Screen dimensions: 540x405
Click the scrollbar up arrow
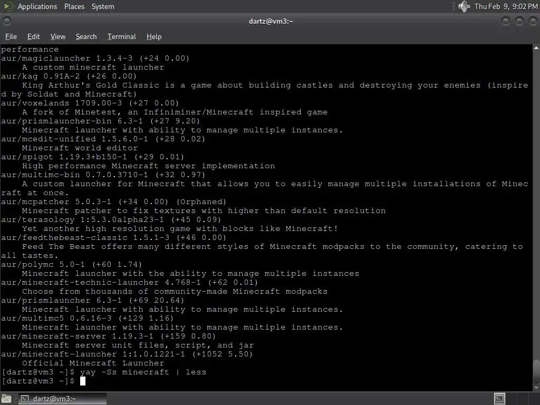tap(536, 48)
